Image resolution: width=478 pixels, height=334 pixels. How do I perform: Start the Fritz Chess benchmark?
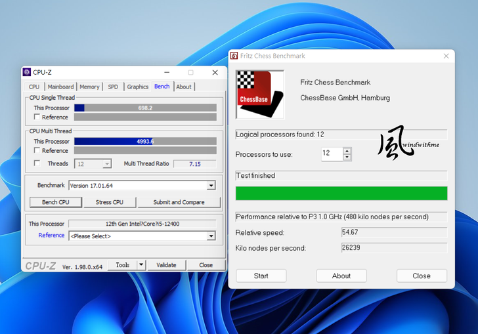(261, 276)
